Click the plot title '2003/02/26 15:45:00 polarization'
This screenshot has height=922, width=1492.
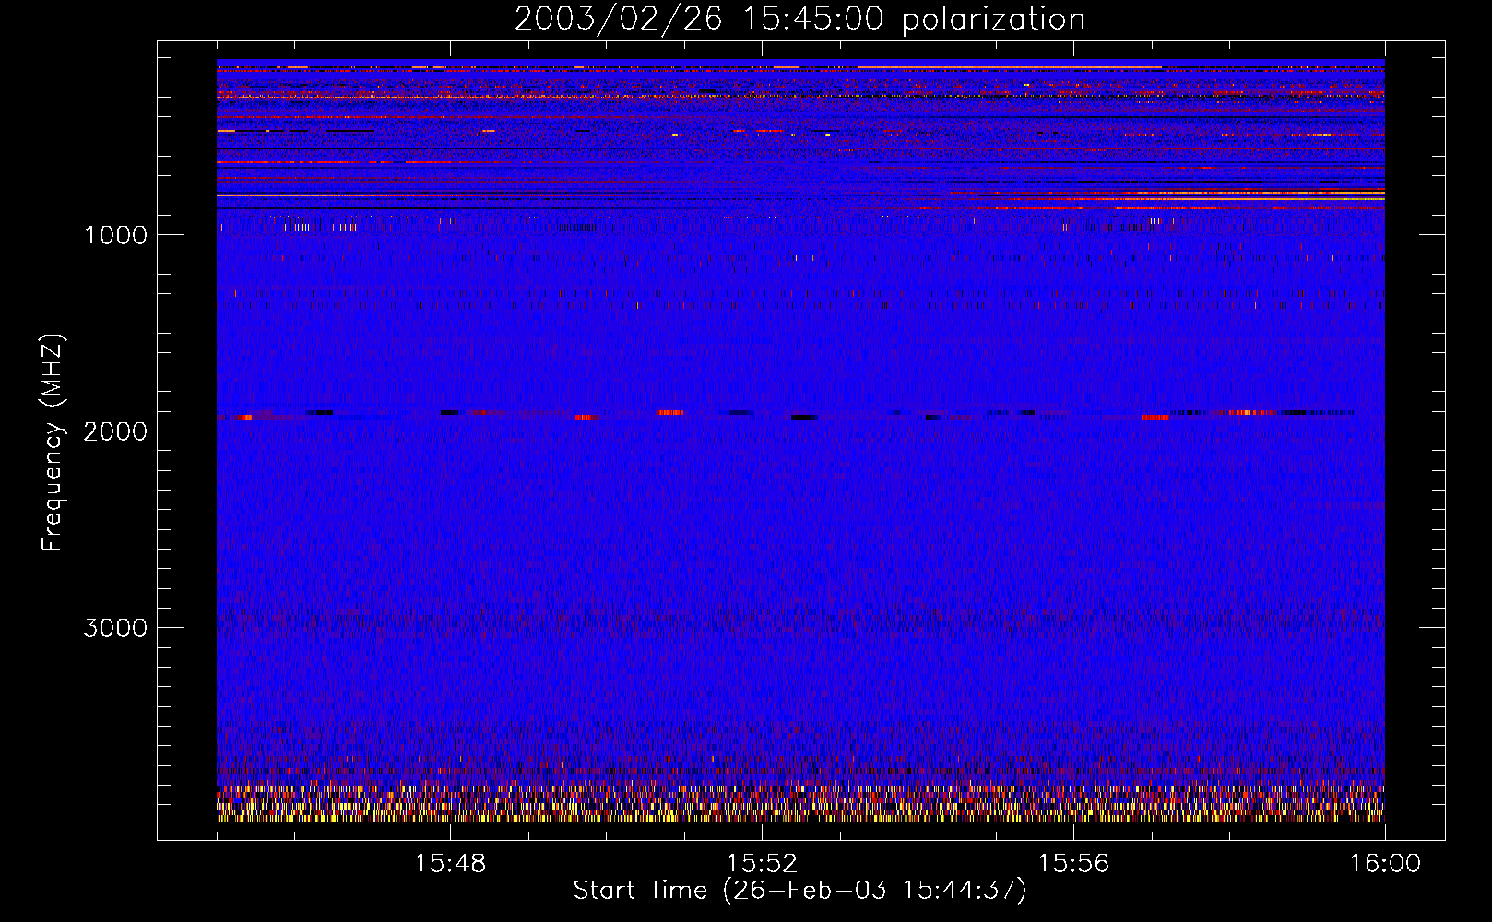(x=799, y=19)
